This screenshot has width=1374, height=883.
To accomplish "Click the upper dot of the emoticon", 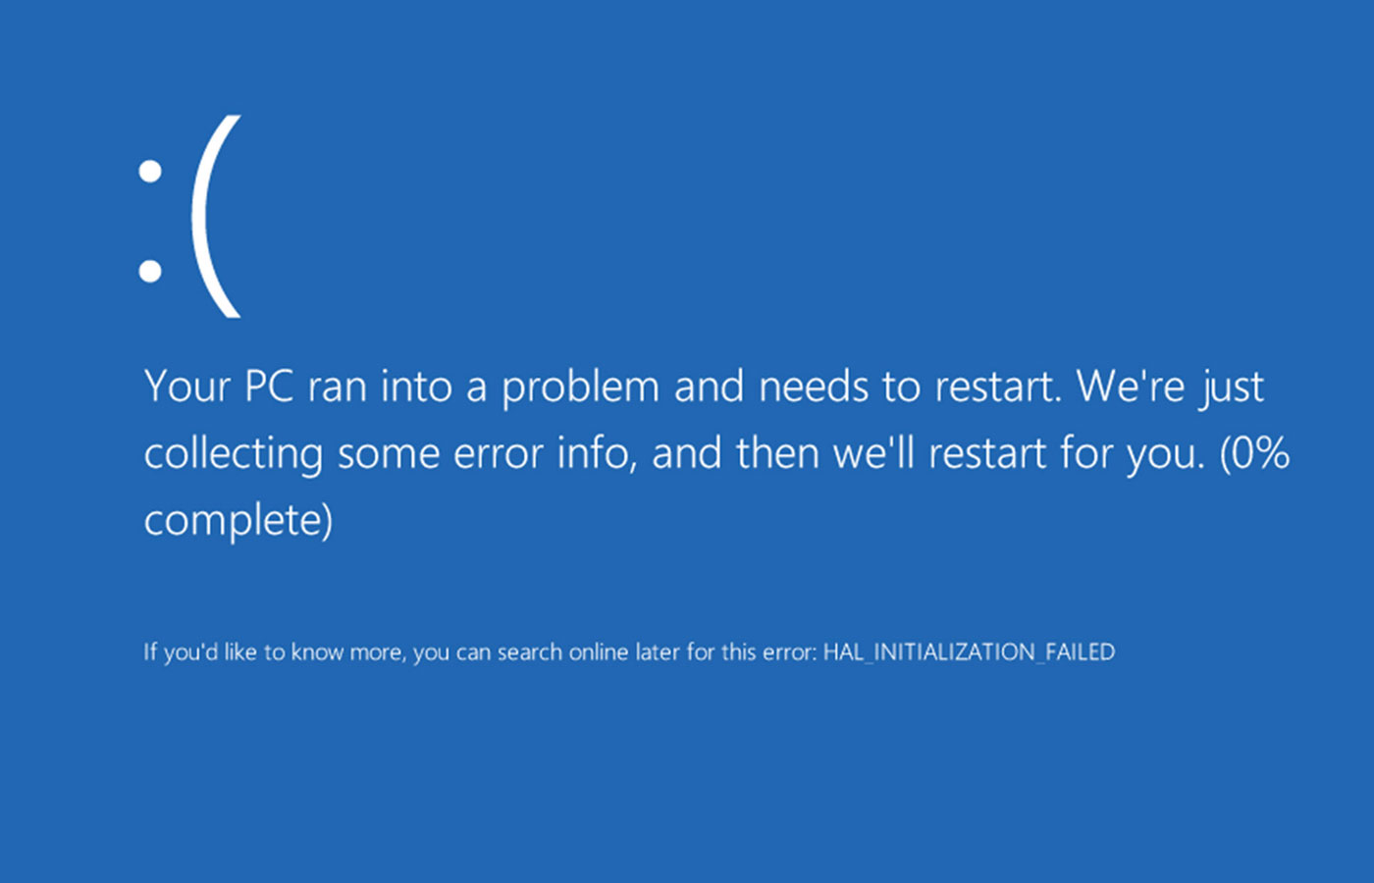I will (x=150, y=172).
